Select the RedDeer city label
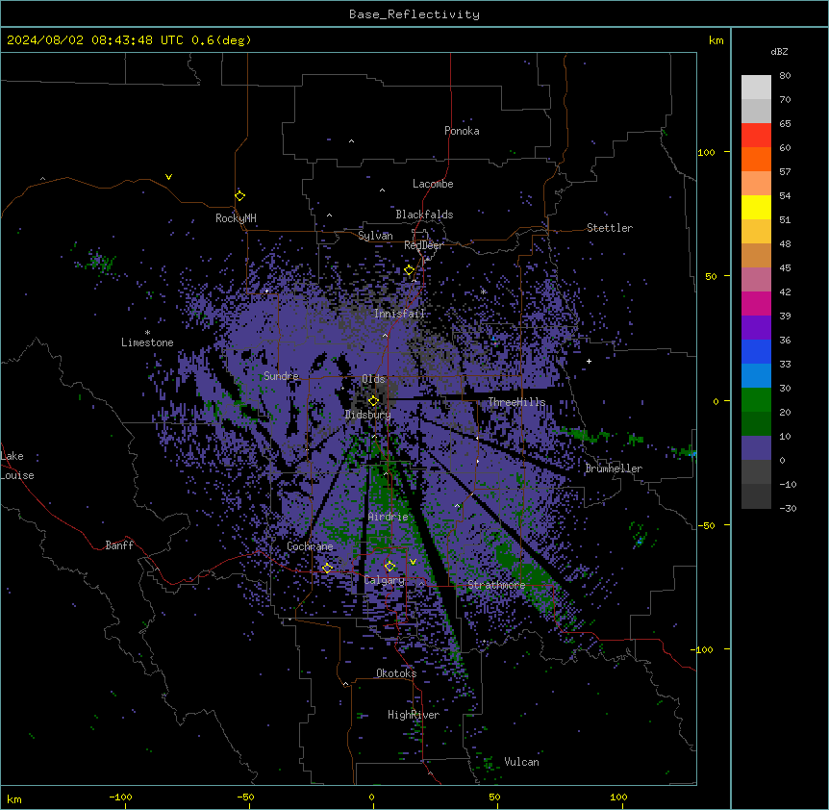Screen dimensions: 829x810 [423, 245]
